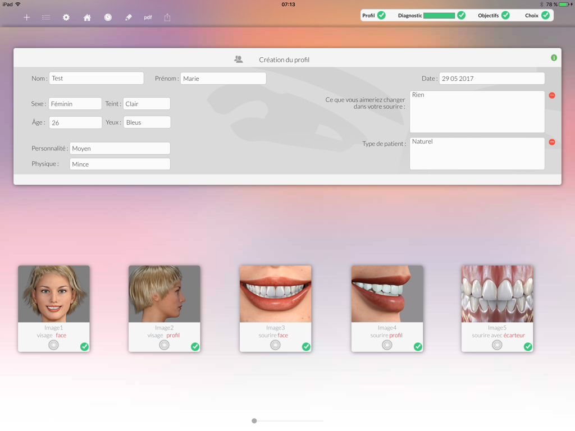Select the pencil annotation tool
Viewport: 575px width, 431px height.
click(127, 17)
